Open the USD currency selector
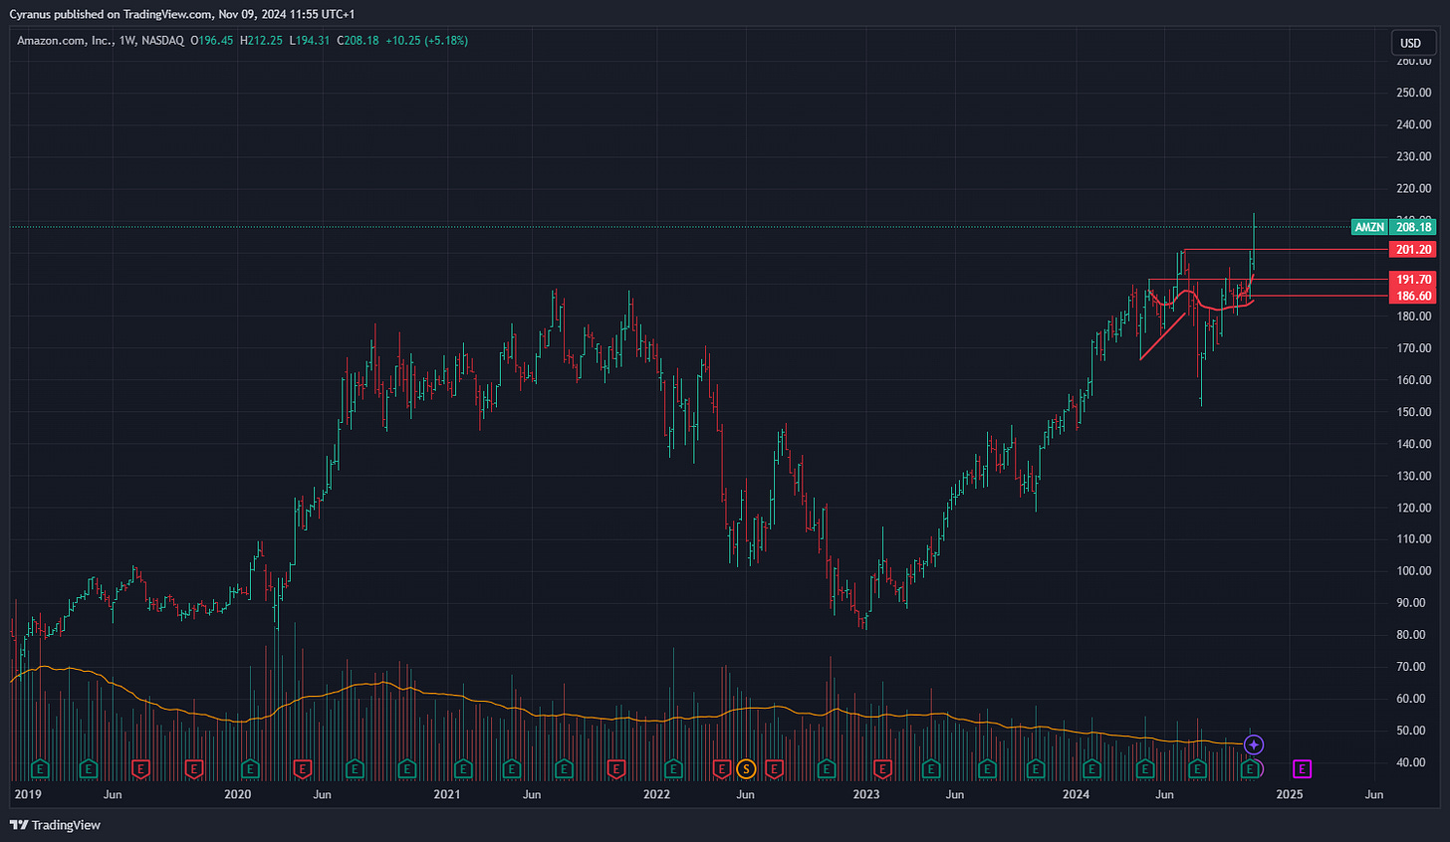Viewport: 1450px width, 842px height. pyautogui.click(x=1410, y=43)
